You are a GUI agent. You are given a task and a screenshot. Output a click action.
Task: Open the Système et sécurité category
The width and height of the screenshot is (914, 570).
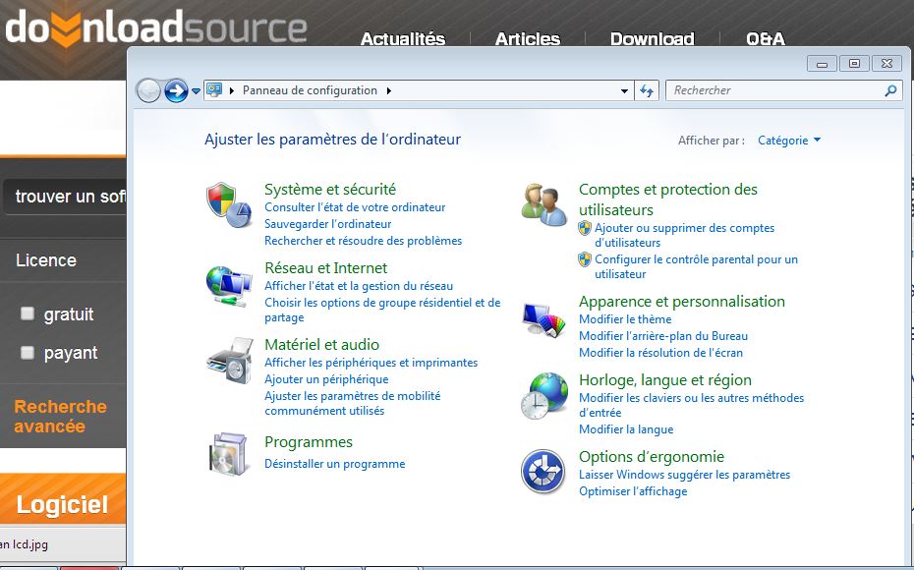(330, 190)
